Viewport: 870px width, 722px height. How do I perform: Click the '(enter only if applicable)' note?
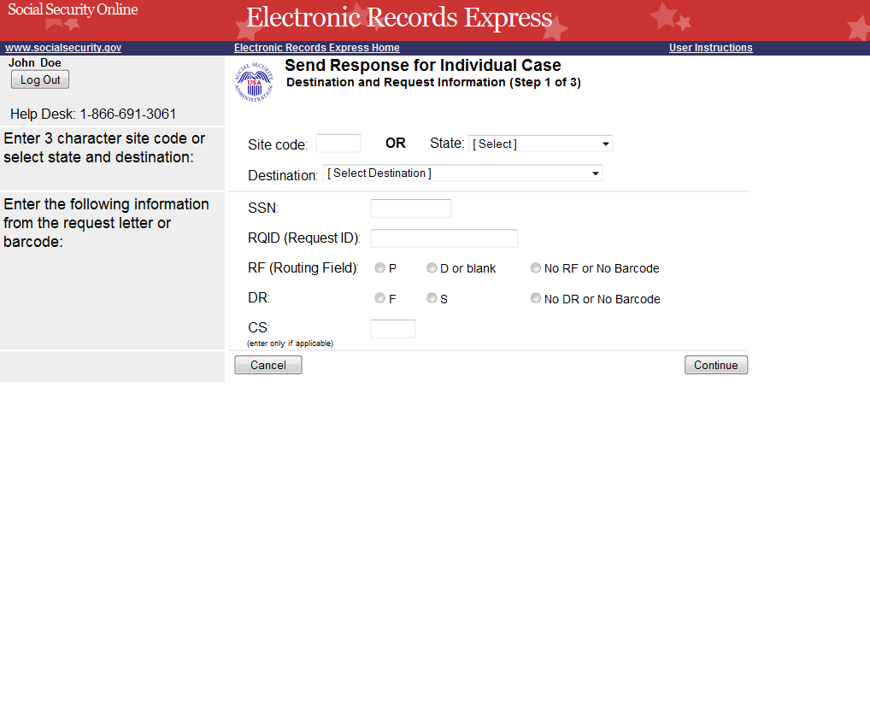click(x=291, y=343)
